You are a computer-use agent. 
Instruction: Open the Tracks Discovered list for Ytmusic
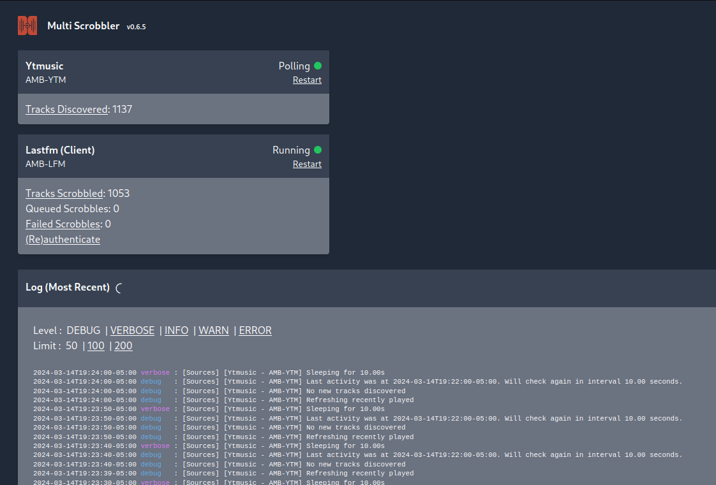tap(66, 109)
